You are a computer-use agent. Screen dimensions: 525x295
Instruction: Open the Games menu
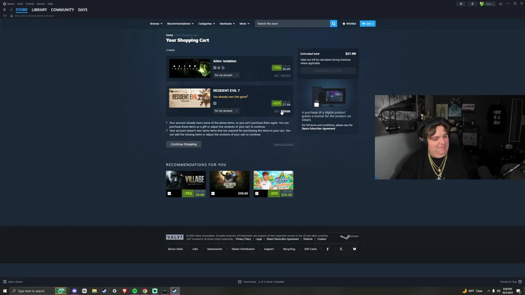(x=41, y=4)
